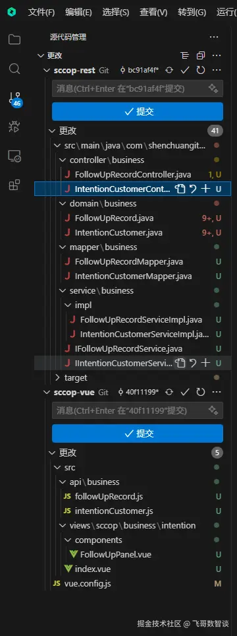
Task: Open the Explorer folder icon in activity bar
Action: coord(14,40)
